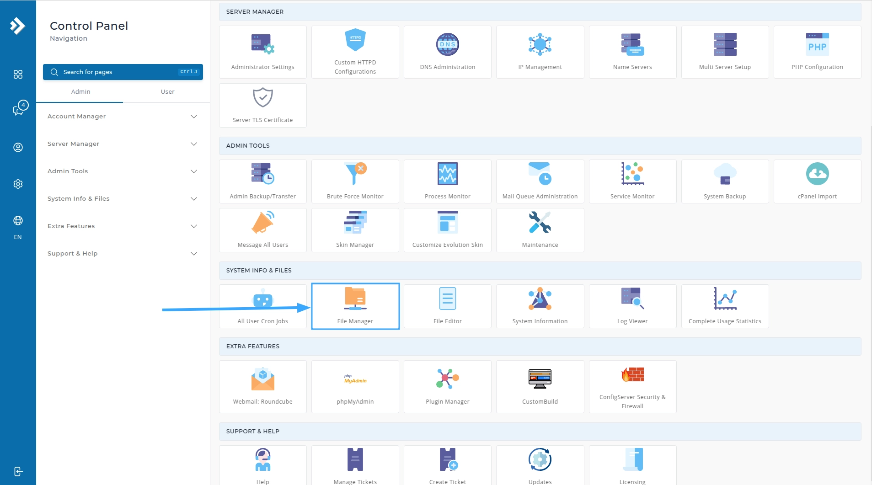This screenshot has width=872, height=485.
Task: Open All User Cron Jobs
Action: click(x=263, y=306)
